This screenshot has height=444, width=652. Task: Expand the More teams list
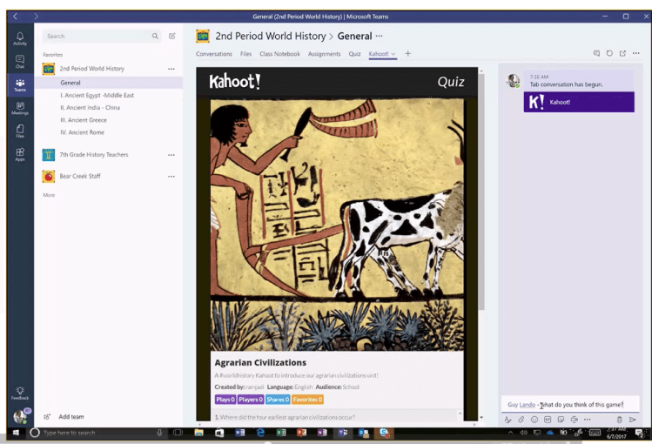(49, 195)
